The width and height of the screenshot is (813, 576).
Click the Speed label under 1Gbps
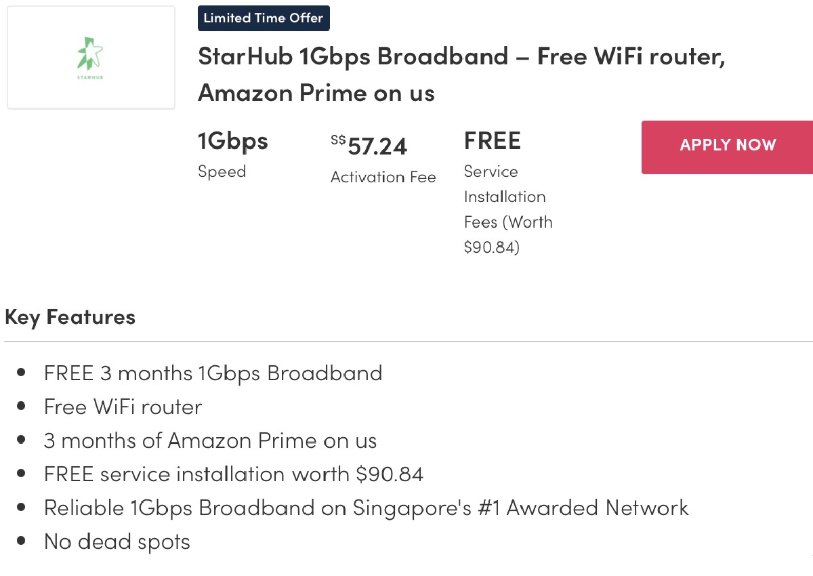[x=222, y=172]
